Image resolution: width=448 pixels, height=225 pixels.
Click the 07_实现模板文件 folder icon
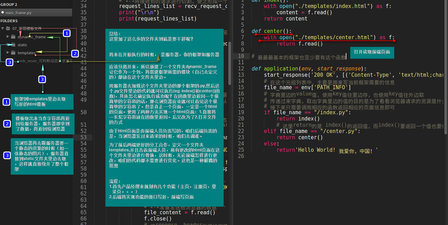pyautogui.click(x=8, y=28)
